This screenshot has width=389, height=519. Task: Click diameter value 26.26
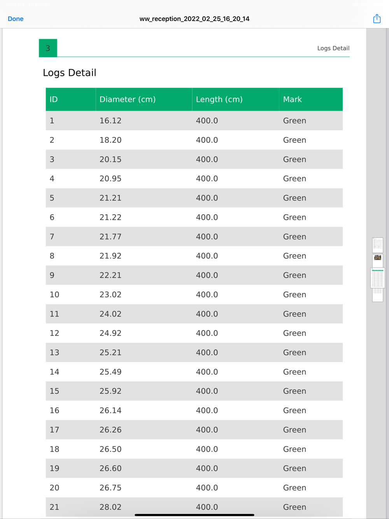pos(110,430)
